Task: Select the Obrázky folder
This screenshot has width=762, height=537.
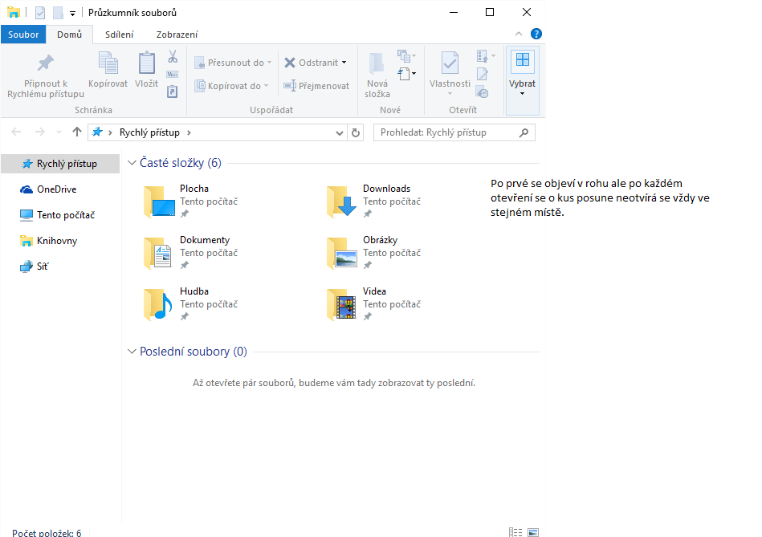Action: point(374,252)
